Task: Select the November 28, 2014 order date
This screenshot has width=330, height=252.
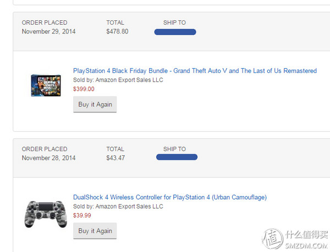Action: (48, 158)
